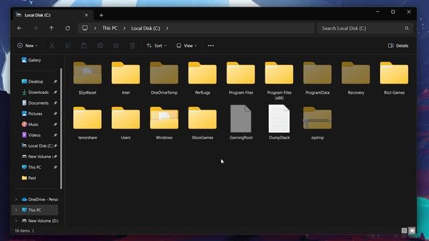Viewport: 429px width, 241px height.
Task: Unpin Downloads via its pin icon
Action: pyautogui.click(x=55, y=92)
